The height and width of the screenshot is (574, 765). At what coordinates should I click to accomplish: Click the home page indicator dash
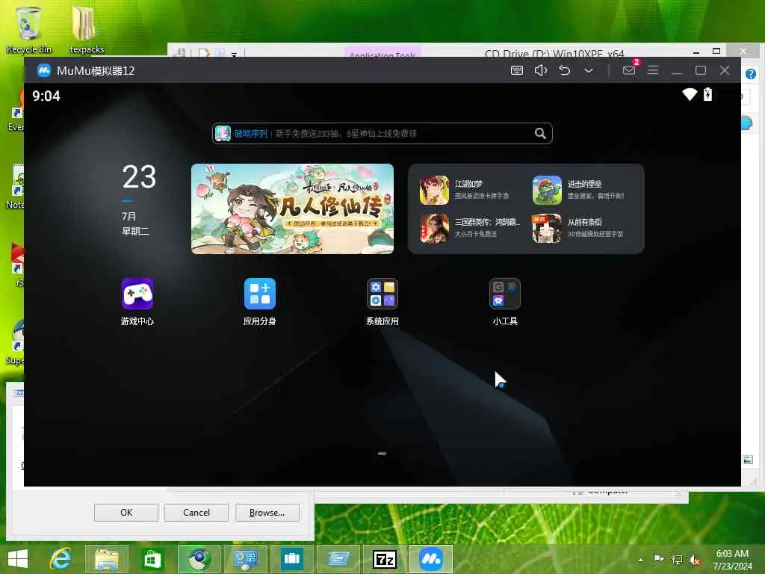click(x=382, y=454)
